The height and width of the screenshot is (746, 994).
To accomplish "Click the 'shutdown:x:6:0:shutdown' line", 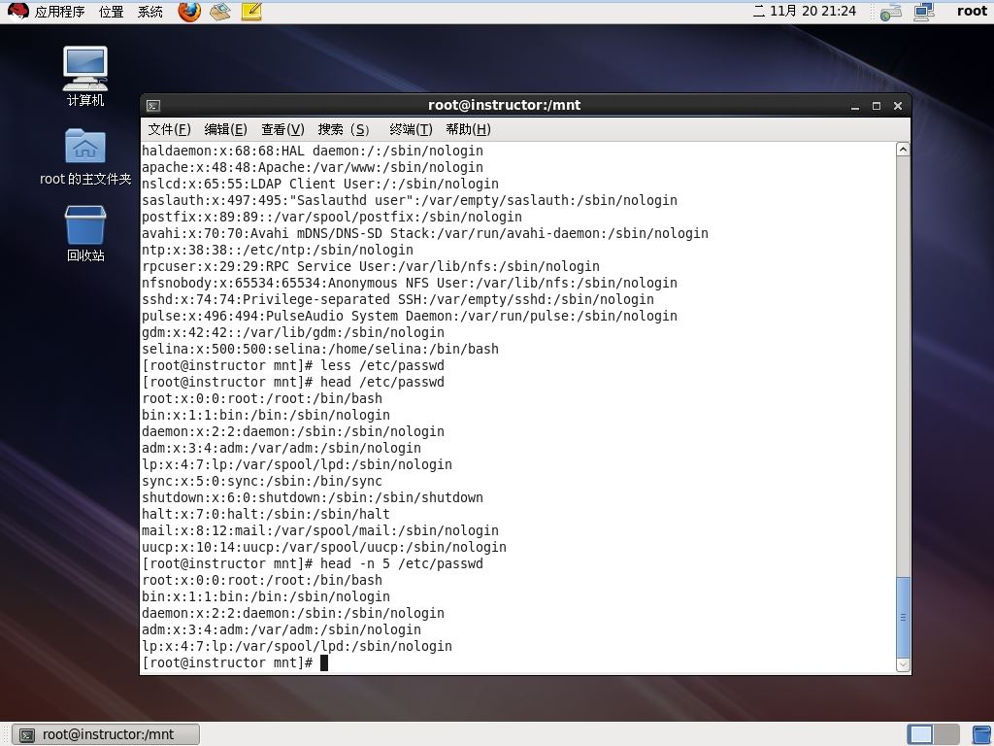I will coord(313,497).
